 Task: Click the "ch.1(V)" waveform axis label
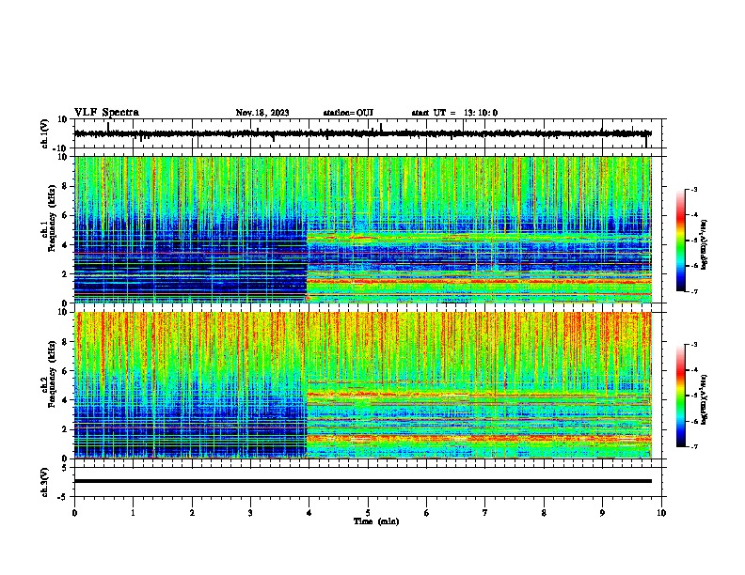point(45,133)
